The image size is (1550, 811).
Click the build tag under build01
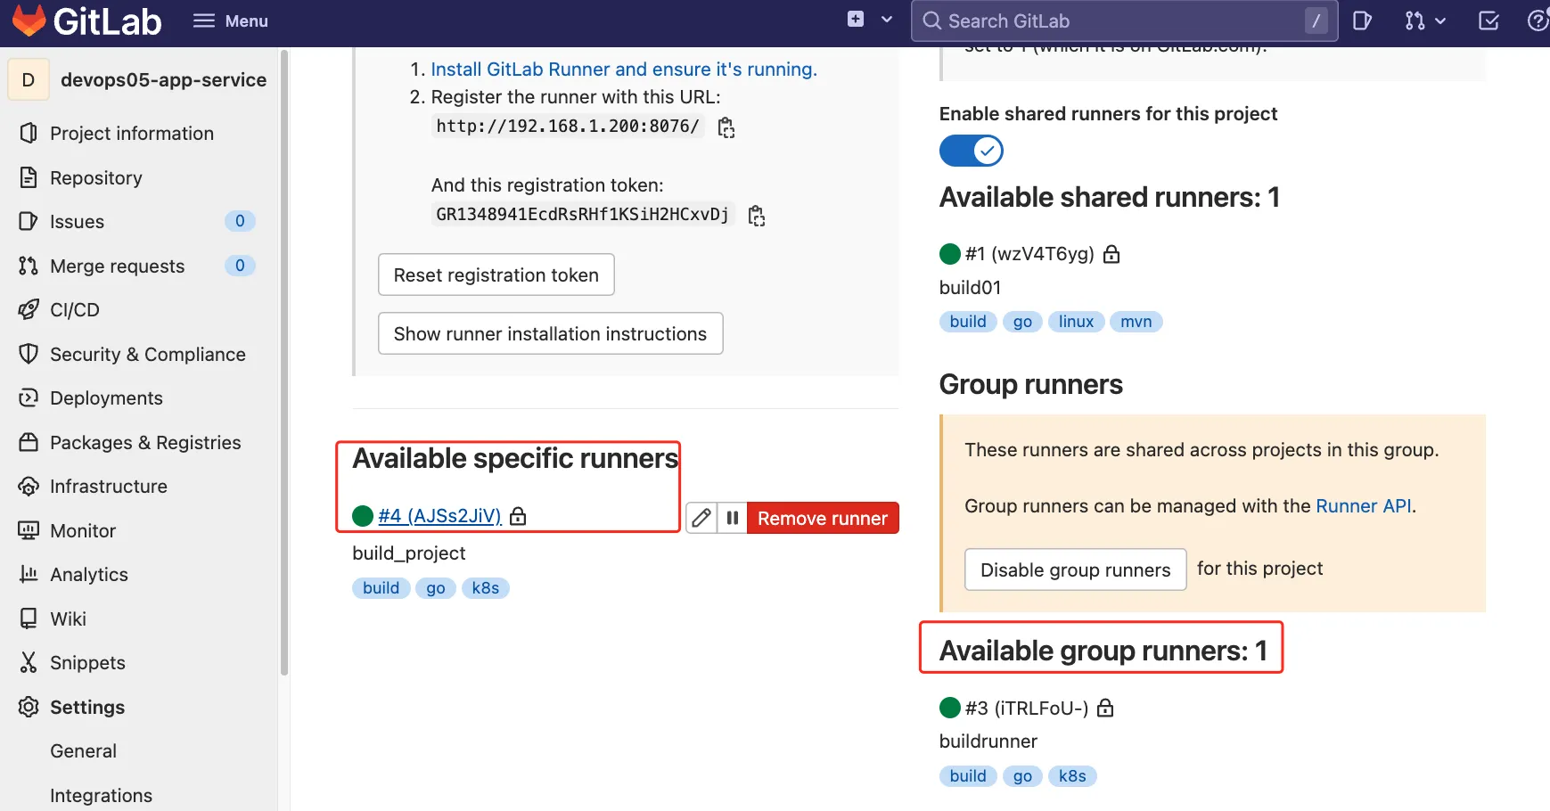click(968, 322)
